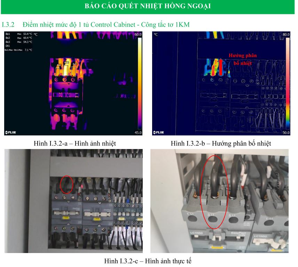298x267 pixels.
Task: Click the section I.3.2 heading text
Action: click(x=96, y=25)
